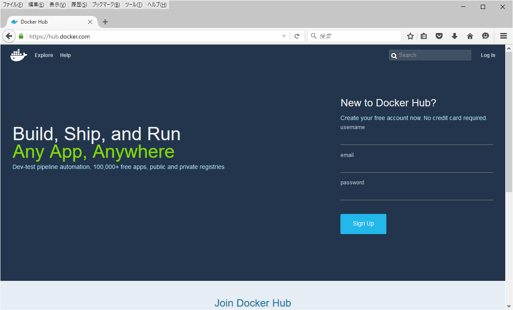
Task: Click the chat smiley face icon
Action: 486,36
